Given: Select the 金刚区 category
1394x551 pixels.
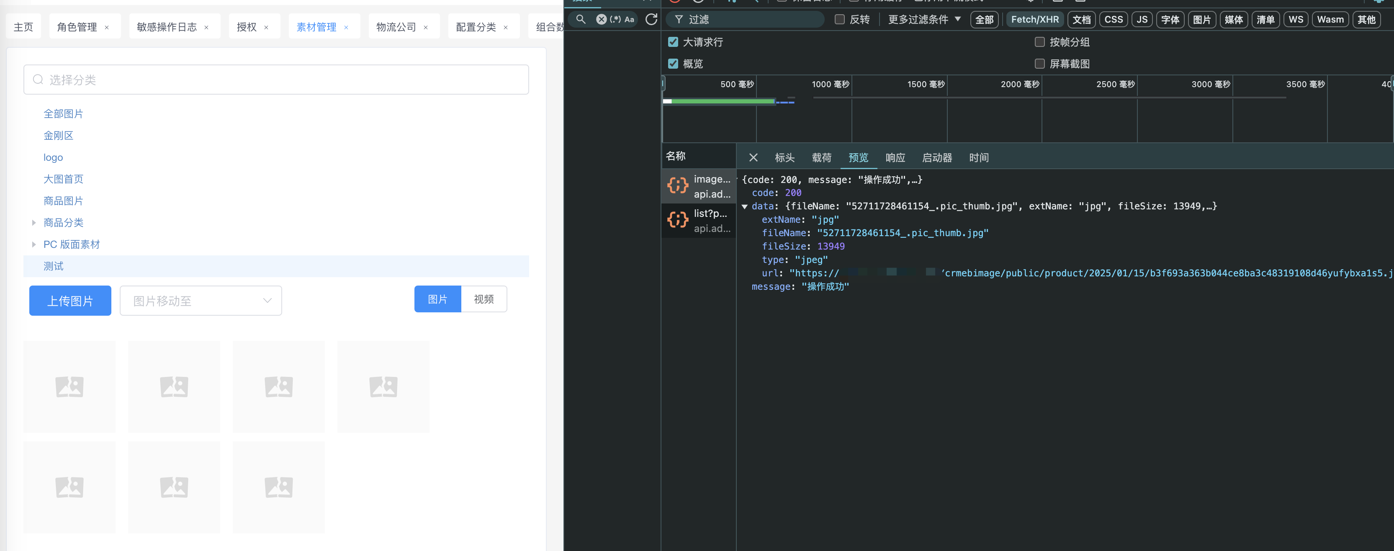Looking at the screenshot, I should coord(58,135).
